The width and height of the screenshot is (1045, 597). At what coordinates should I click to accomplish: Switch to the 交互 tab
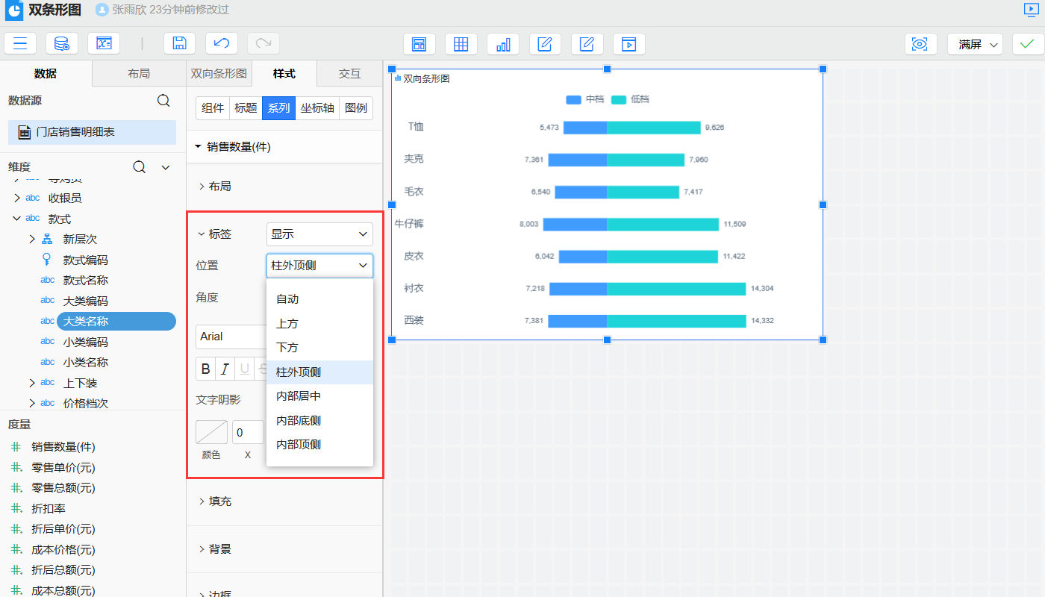349,74
